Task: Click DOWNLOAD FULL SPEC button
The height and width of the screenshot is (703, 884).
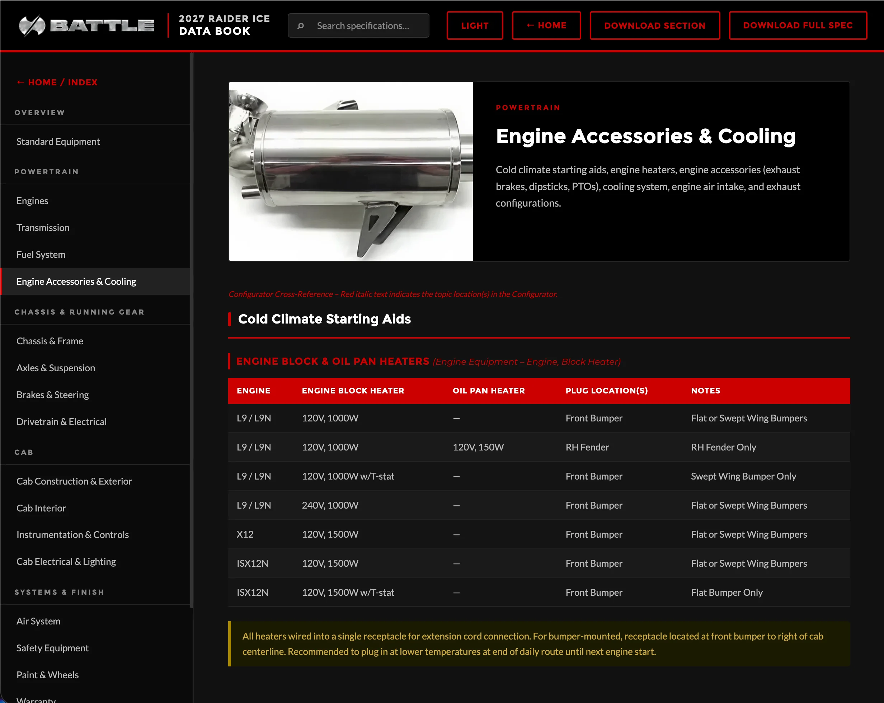Action: (x=798, y=25)
